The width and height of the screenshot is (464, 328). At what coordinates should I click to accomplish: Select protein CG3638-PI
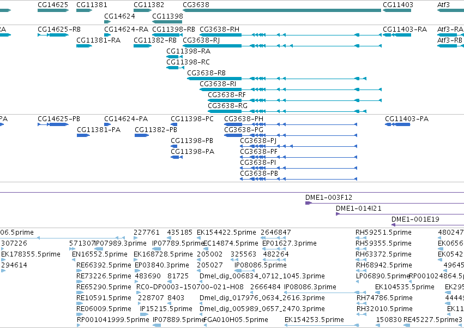pyautogui.click(x=258, y=163)
